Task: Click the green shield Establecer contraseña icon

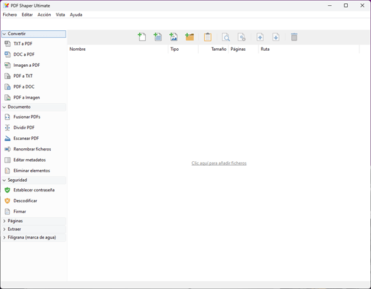Action: tap(8, 190)
